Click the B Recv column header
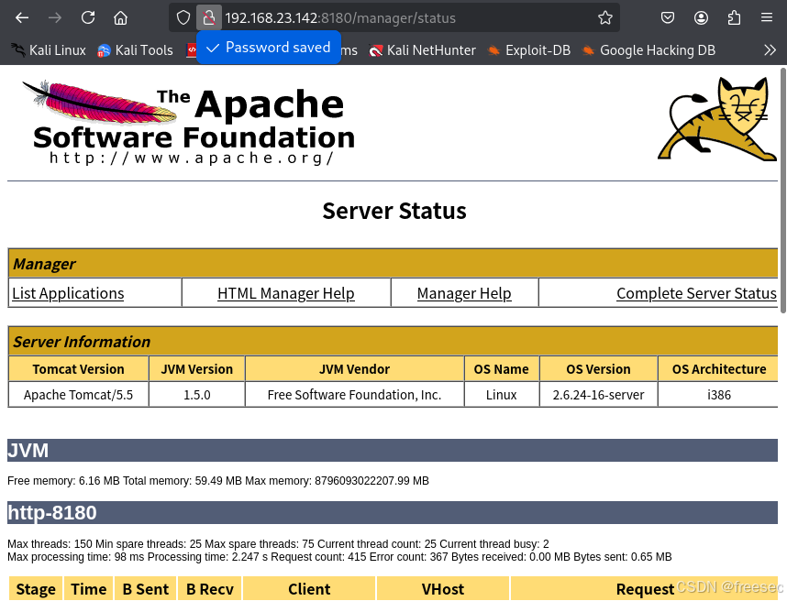787x601 pixels. (x=210, y=589)
